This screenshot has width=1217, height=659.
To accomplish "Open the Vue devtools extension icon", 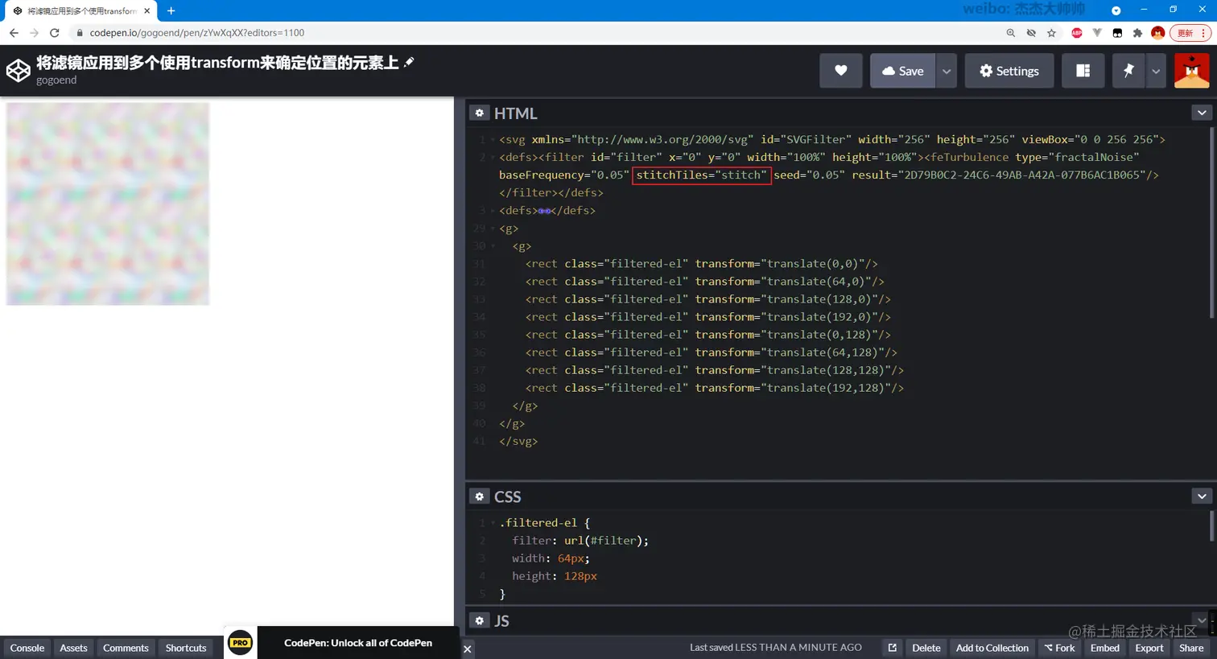I will (1097, 33).
